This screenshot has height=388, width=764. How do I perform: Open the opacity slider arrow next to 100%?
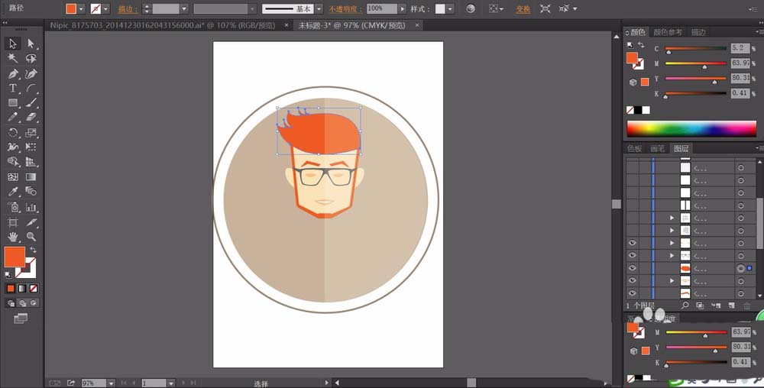402,8
